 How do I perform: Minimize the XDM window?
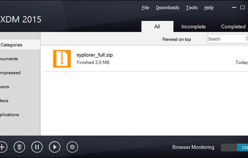pyautogui.click(x=234, y=8)
